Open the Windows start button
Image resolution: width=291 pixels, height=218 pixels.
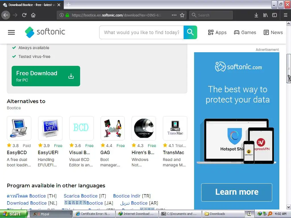coord(14,214)
